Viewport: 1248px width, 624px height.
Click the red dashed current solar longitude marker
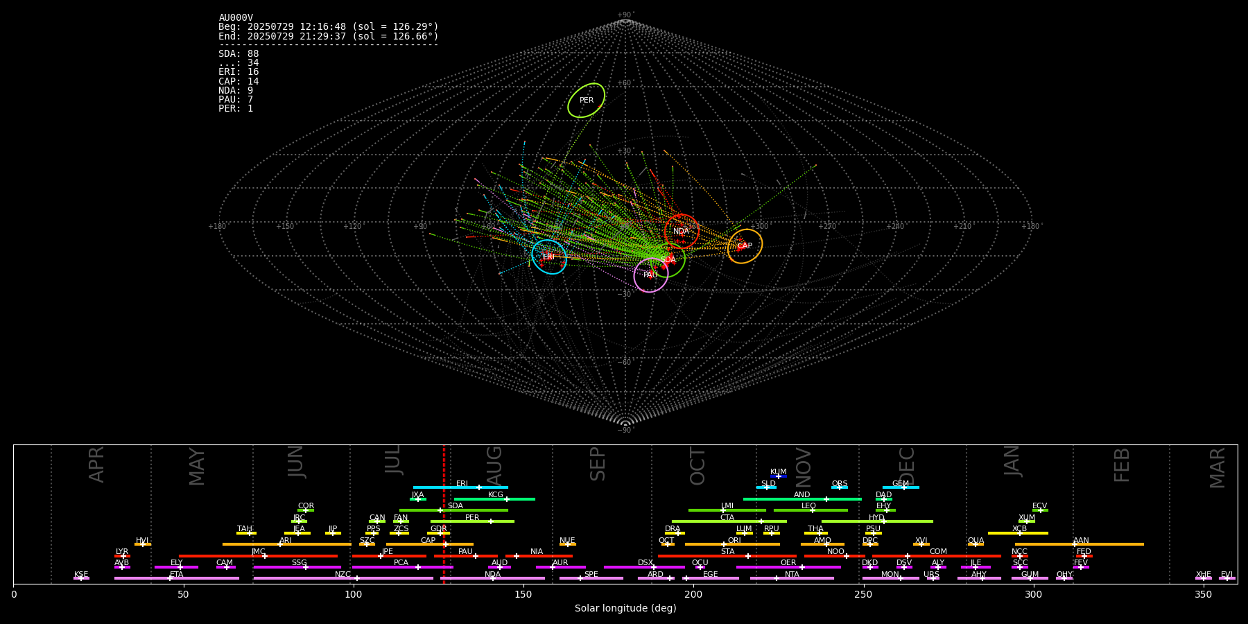pyautogui.click(x=444, y=514)
